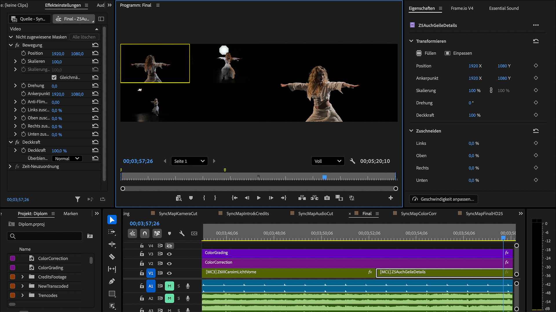Hide the V3 track eye icon

point(169,254)
